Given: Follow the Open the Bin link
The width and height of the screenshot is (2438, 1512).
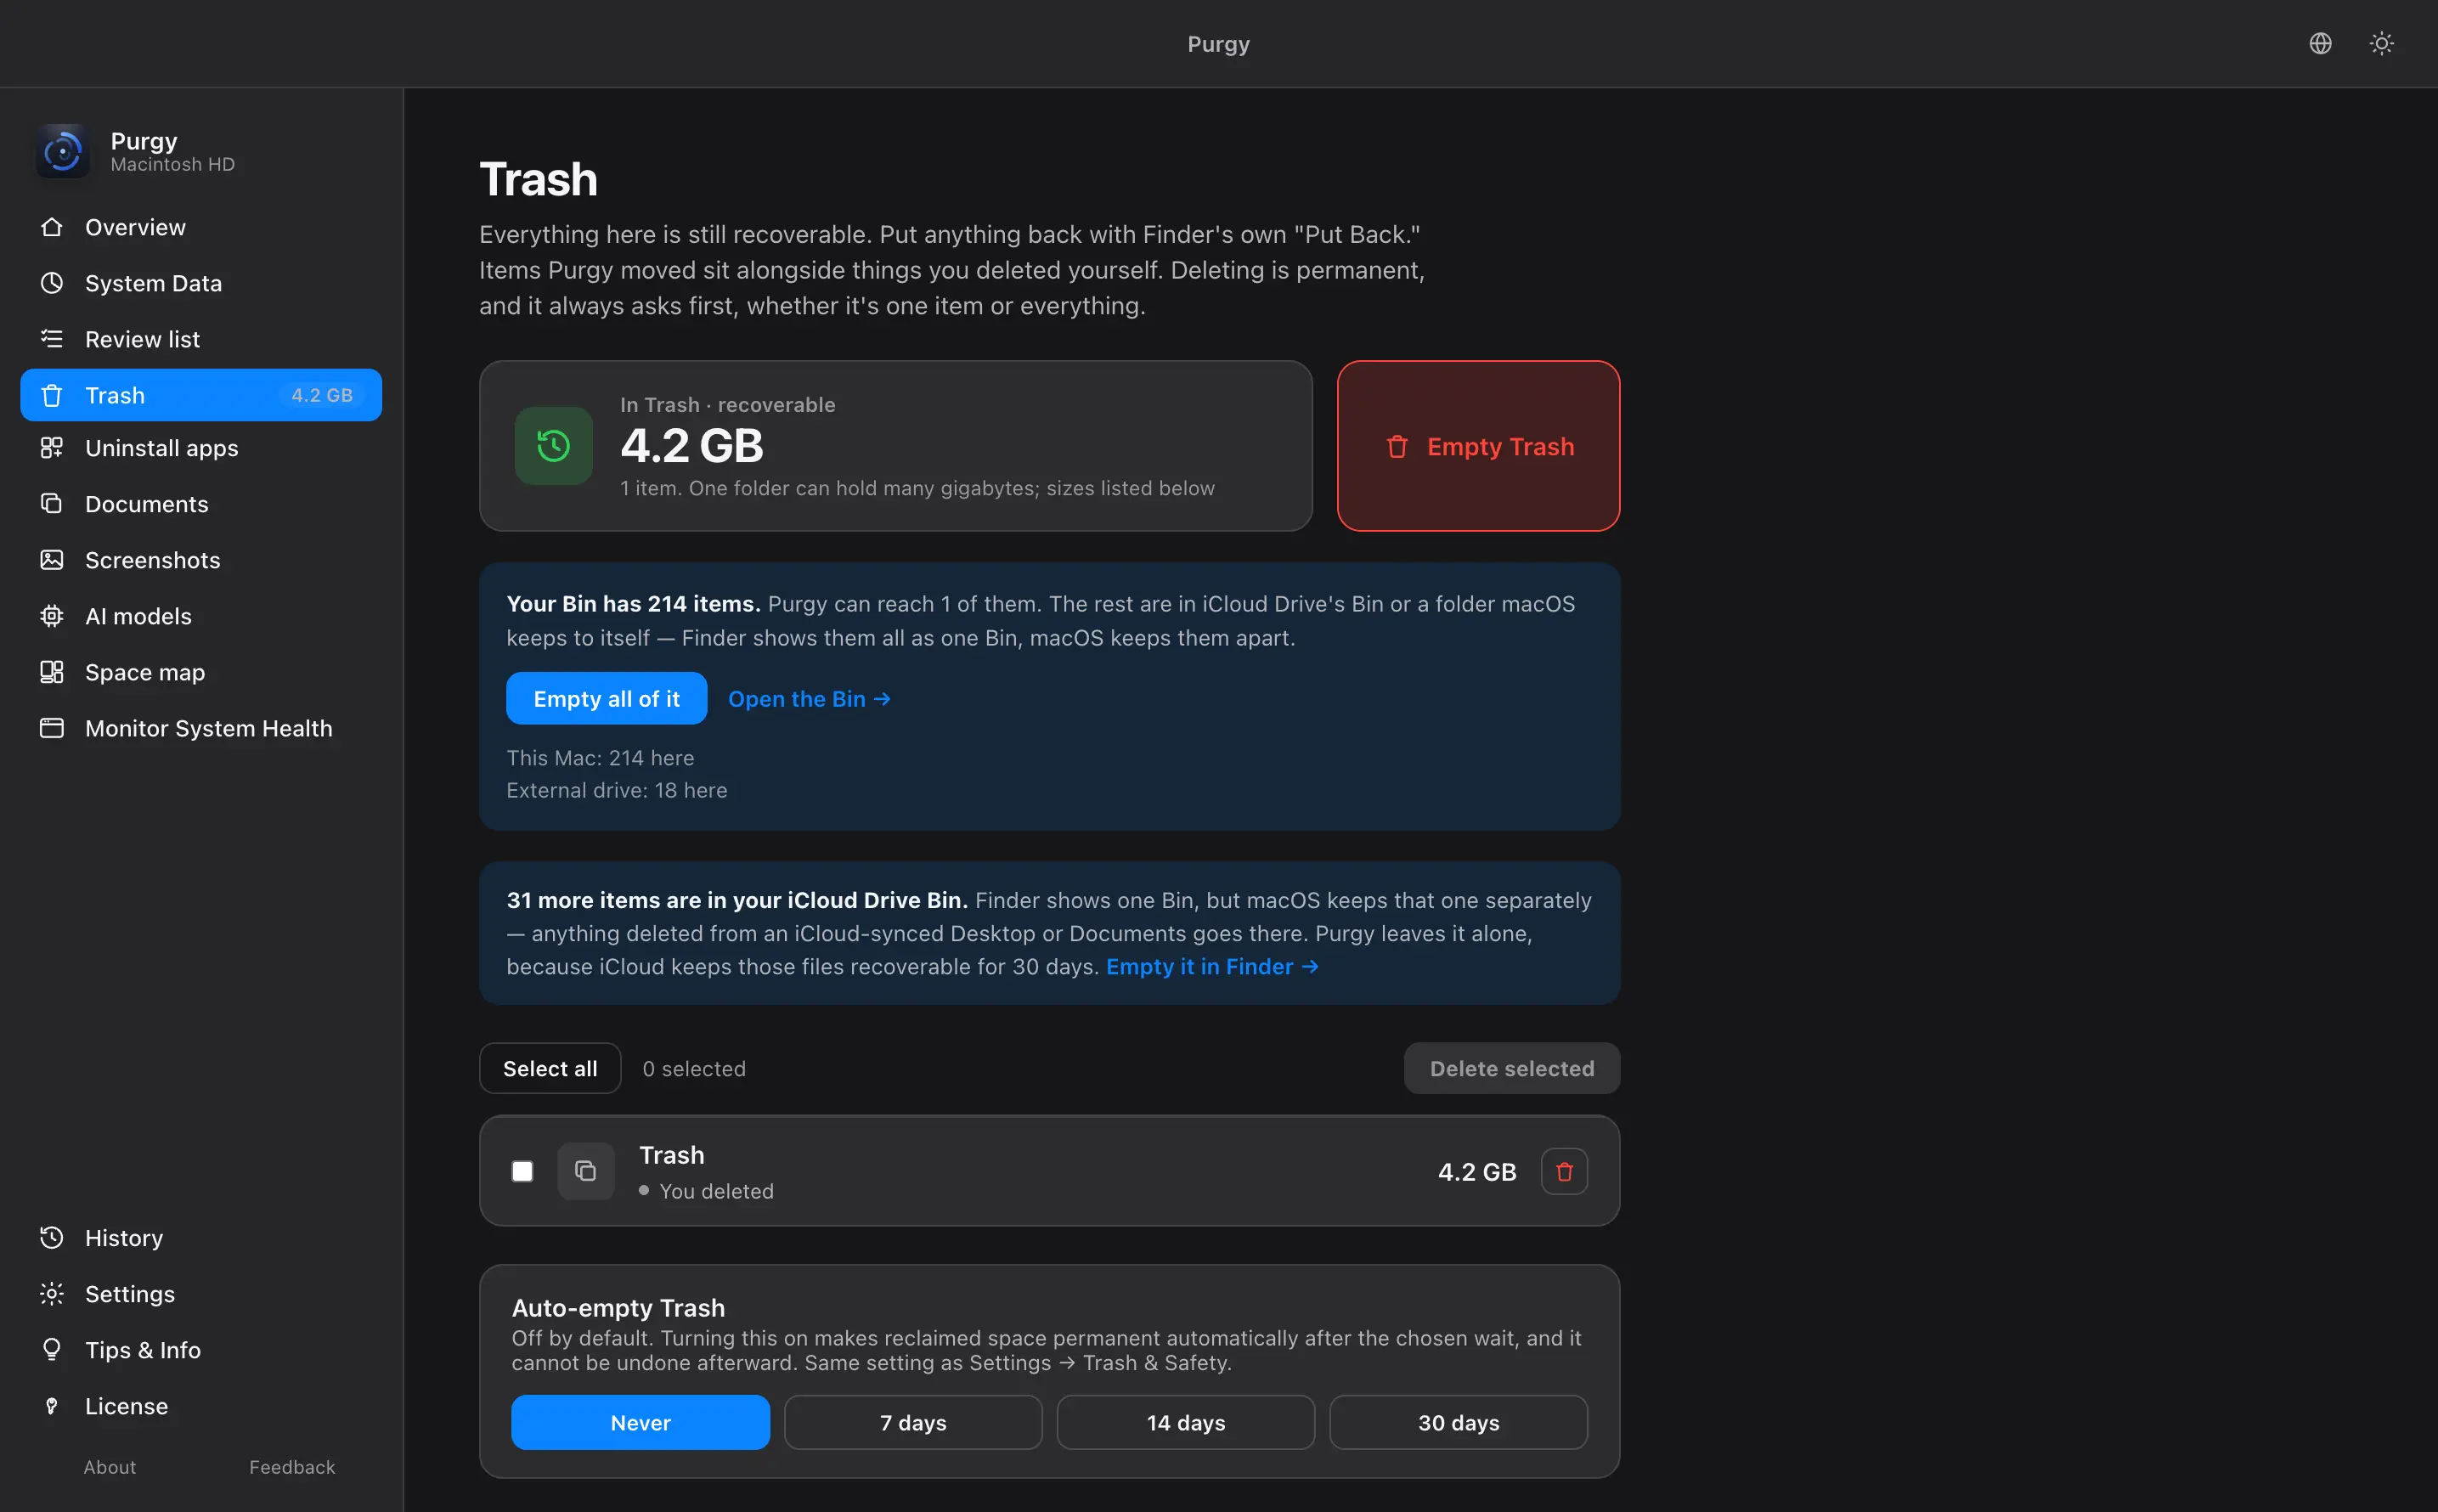Looking at the screenshot, I should (809, 699).
